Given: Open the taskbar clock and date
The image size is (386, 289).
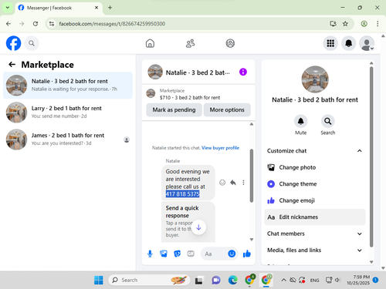Looking at the screenshot, I should pos(358,280).
